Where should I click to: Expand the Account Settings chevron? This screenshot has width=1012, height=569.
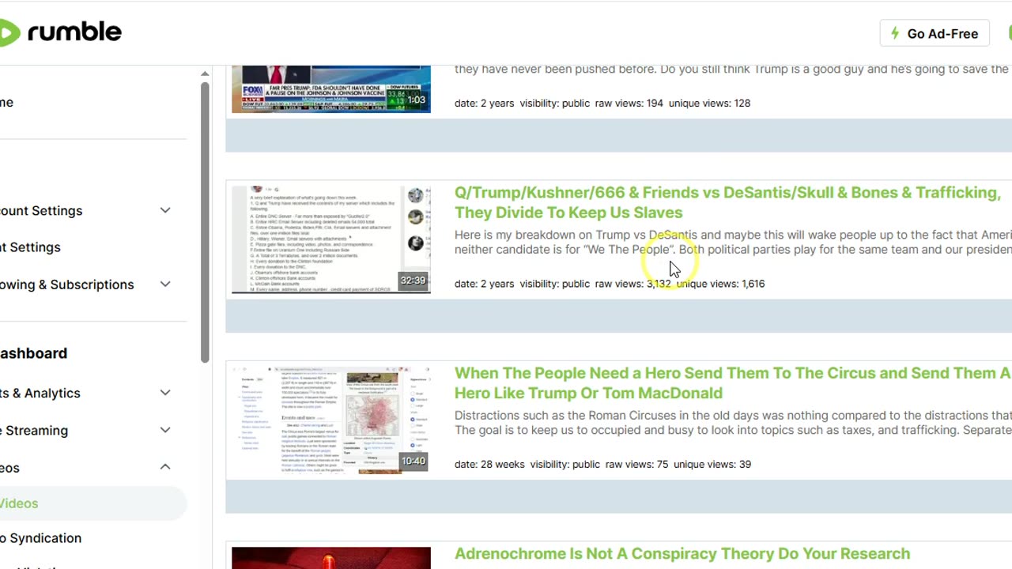(x=165, y=210)
